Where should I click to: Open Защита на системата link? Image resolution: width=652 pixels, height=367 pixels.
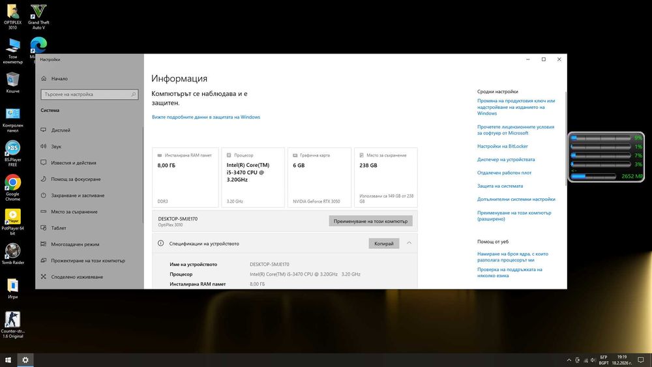(500, 186)
